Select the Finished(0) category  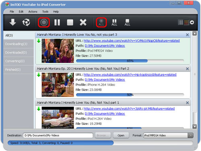[x=18, y=70]
